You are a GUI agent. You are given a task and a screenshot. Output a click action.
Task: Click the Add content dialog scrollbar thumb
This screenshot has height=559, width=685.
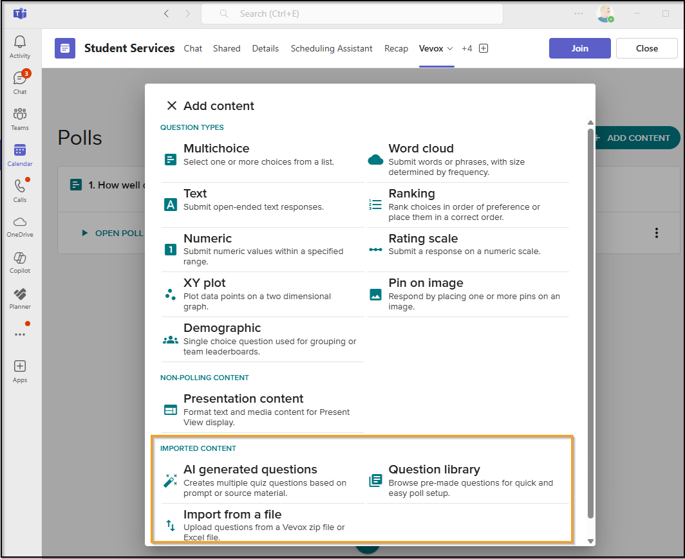(x=590, y=324)
